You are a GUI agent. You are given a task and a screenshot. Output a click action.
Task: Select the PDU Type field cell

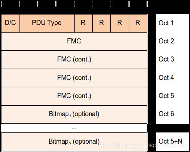(47, 23)
